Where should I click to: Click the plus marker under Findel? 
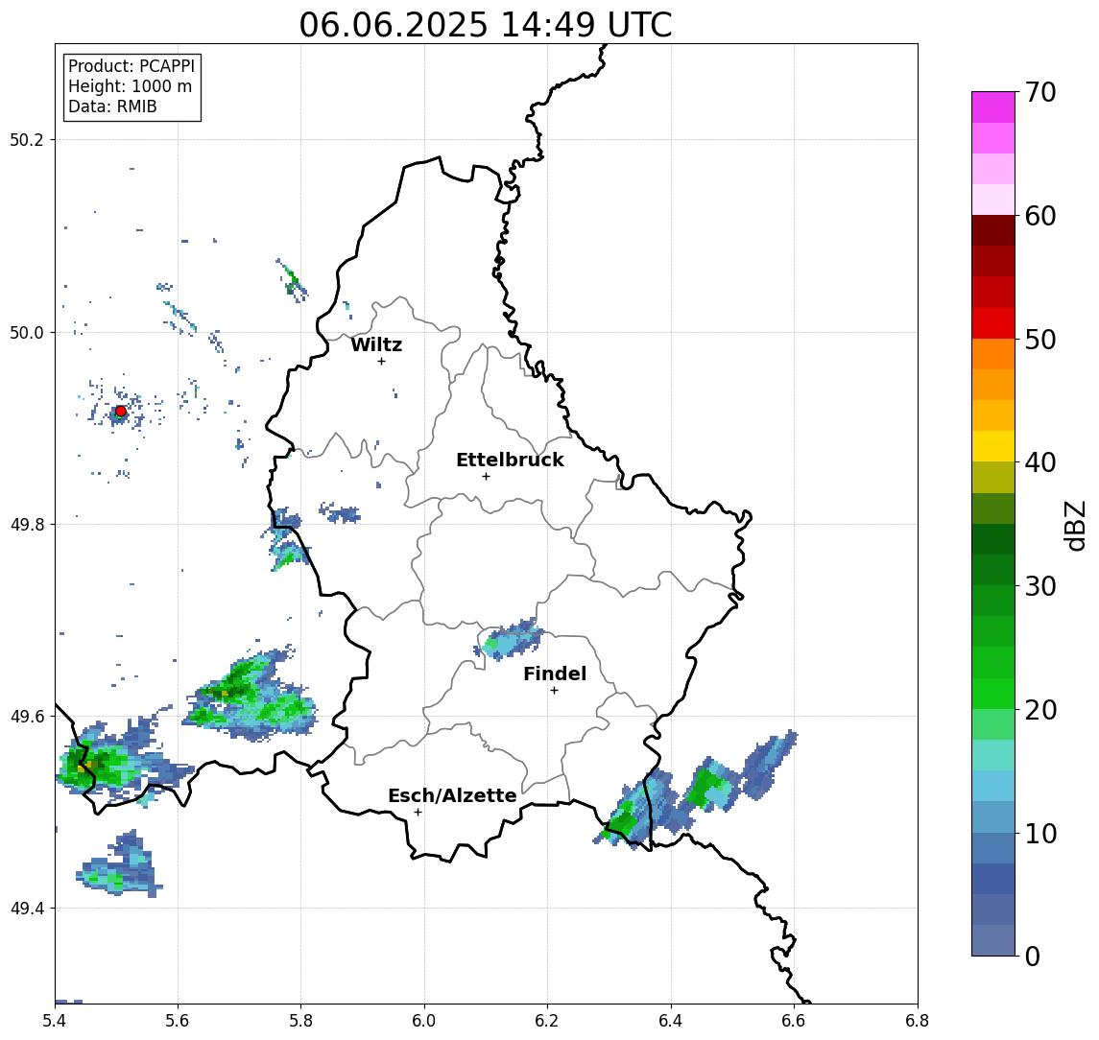tap(554, 691)
